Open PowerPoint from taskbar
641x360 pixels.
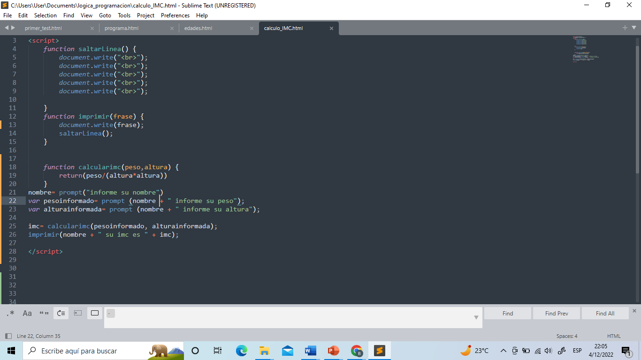[x=333, y=351]
